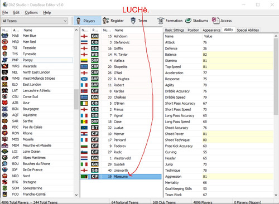Sort players by Name column header
The height and width of the screenshot is (204, 279).
click(119, 30)
